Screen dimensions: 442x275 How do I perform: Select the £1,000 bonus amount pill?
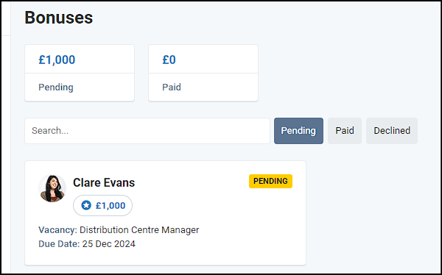[x=102, y=205]
